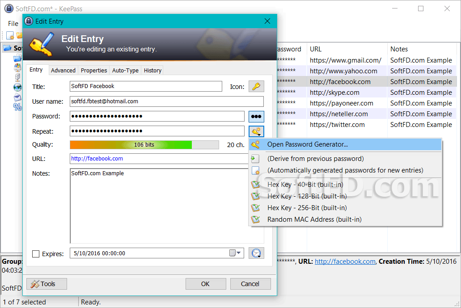Maximize the KeePass main window

(x=421, y=8)
